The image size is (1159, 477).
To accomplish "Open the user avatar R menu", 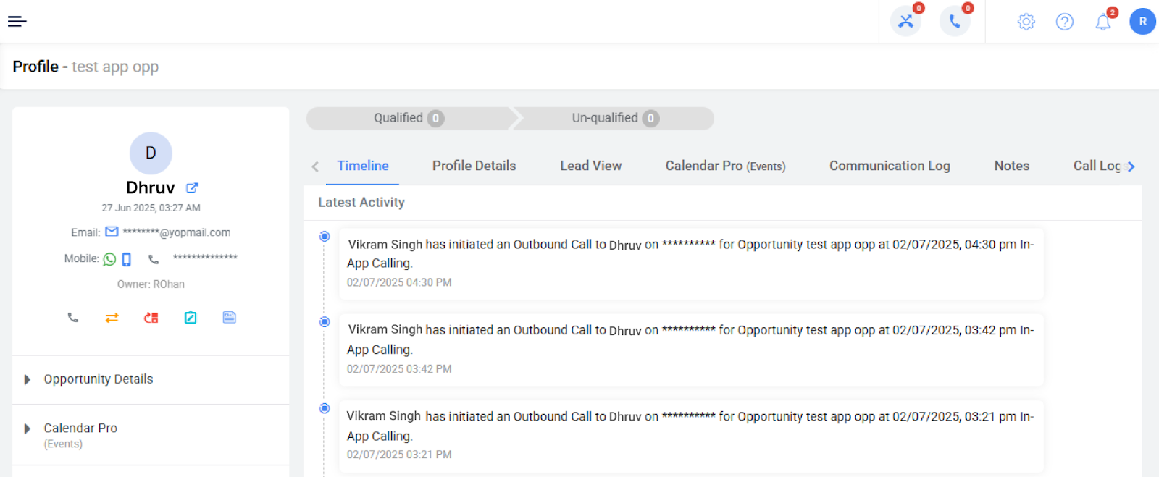I will click(1142, 22).
